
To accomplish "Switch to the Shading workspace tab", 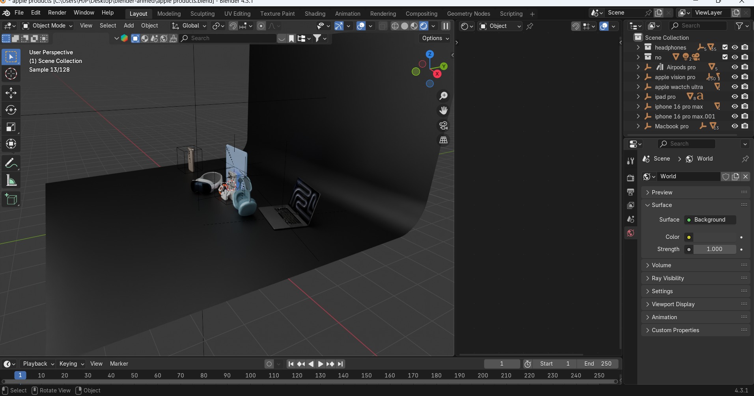I will tap(315, 14).
